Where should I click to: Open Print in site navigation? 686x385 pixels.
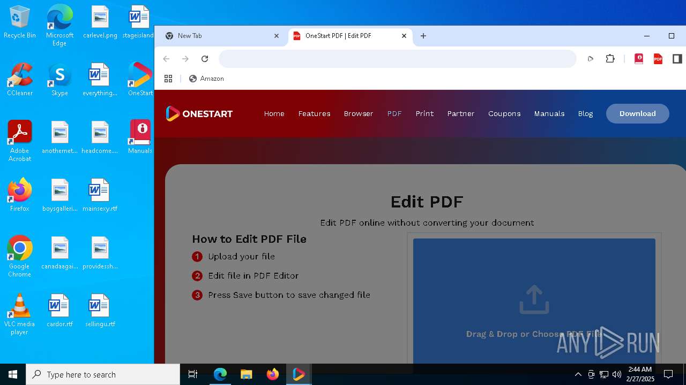click(x=424, y=113)
